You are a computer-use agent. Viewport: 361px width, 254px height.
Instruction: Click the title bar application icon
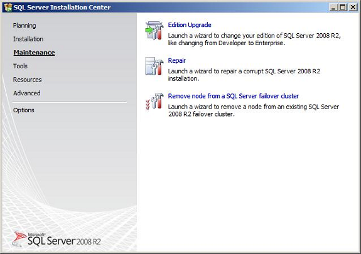coord(8,8)
